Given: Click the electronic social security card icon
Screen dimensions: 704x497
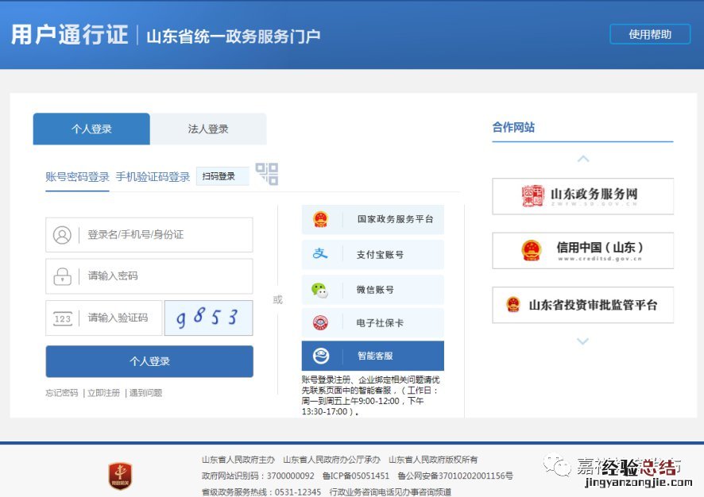Looking at the screenshot, I should pos(320,323).
